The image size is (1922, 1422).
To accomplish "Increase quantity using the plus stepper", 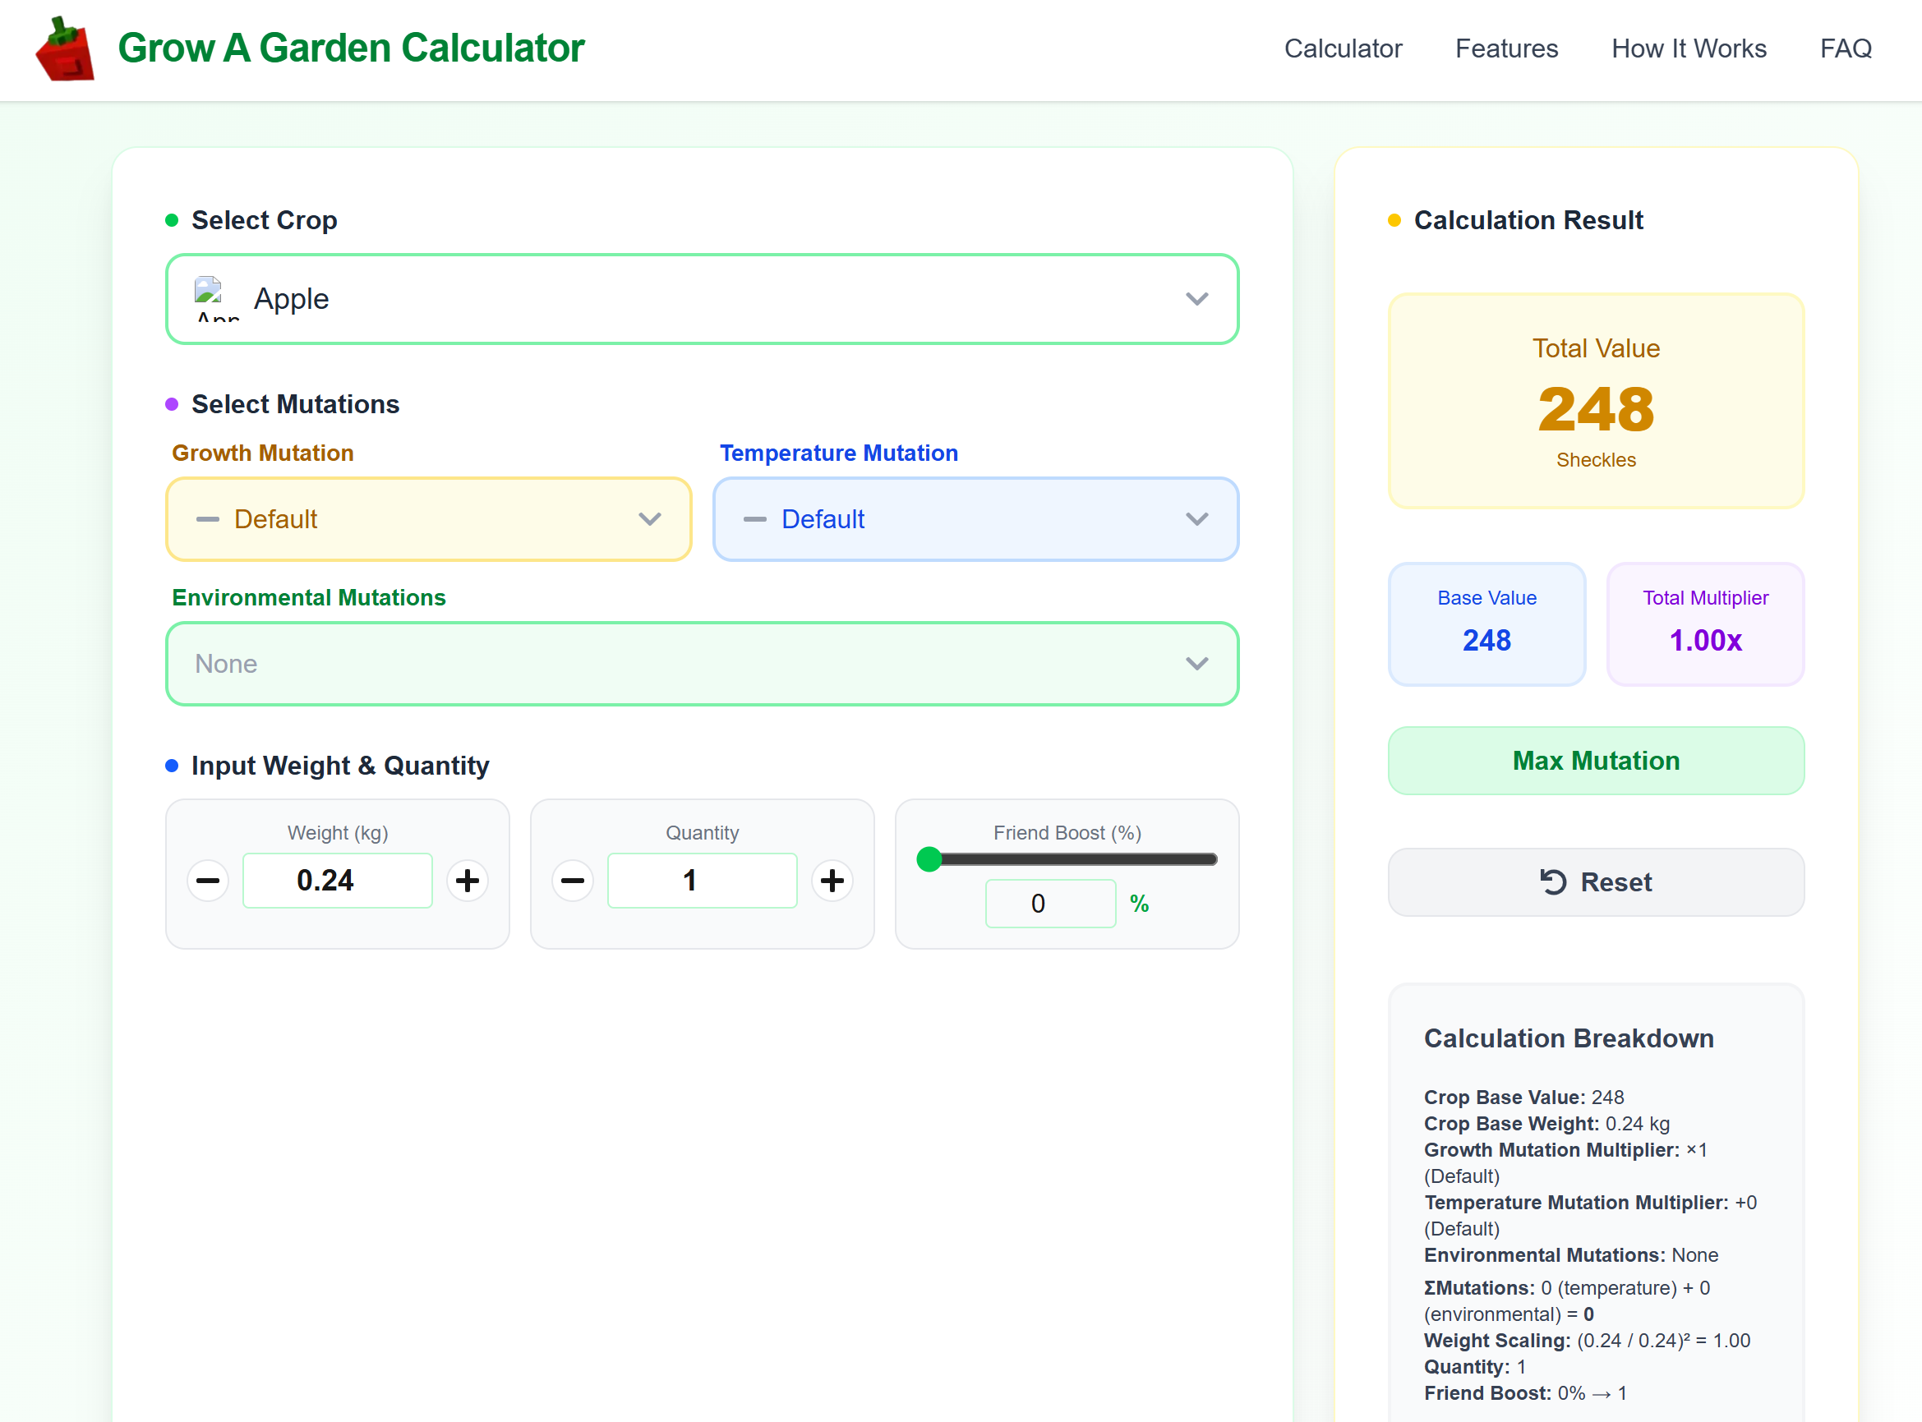I will point(832,880).
